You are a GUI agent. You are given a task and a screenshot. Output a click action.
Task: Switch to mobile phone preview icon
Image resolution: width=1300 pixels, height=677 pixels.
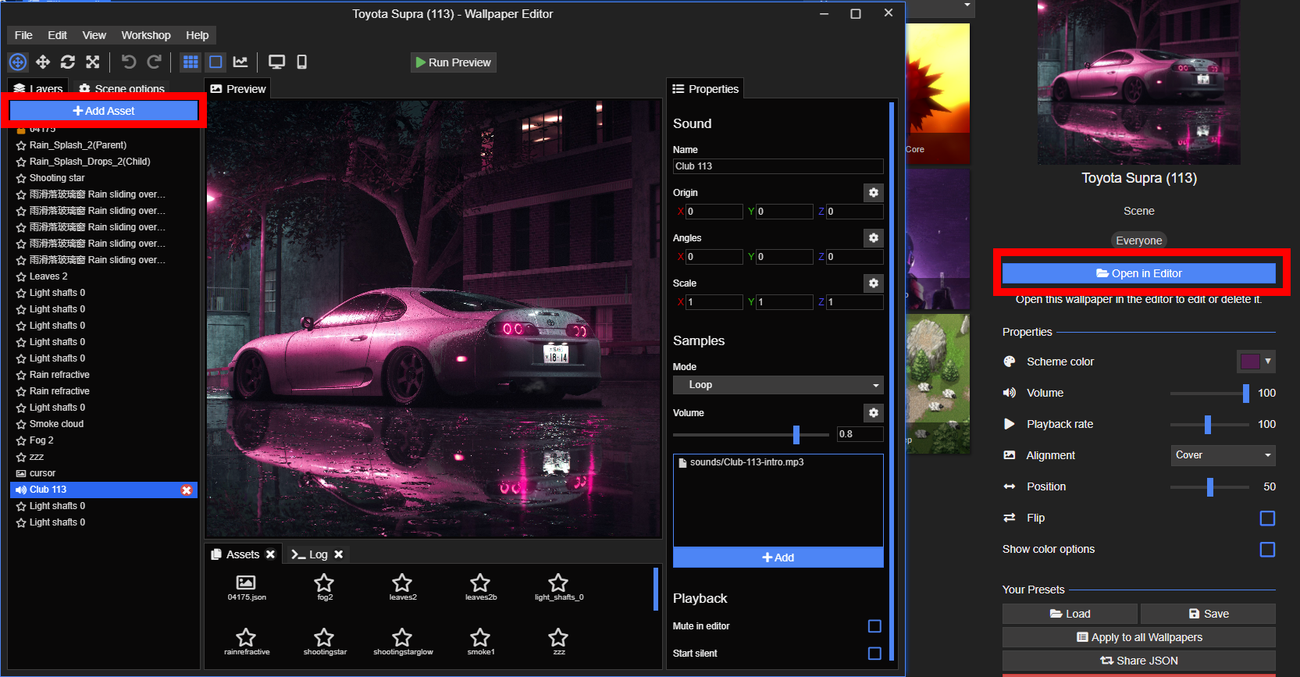pos(302,62)
